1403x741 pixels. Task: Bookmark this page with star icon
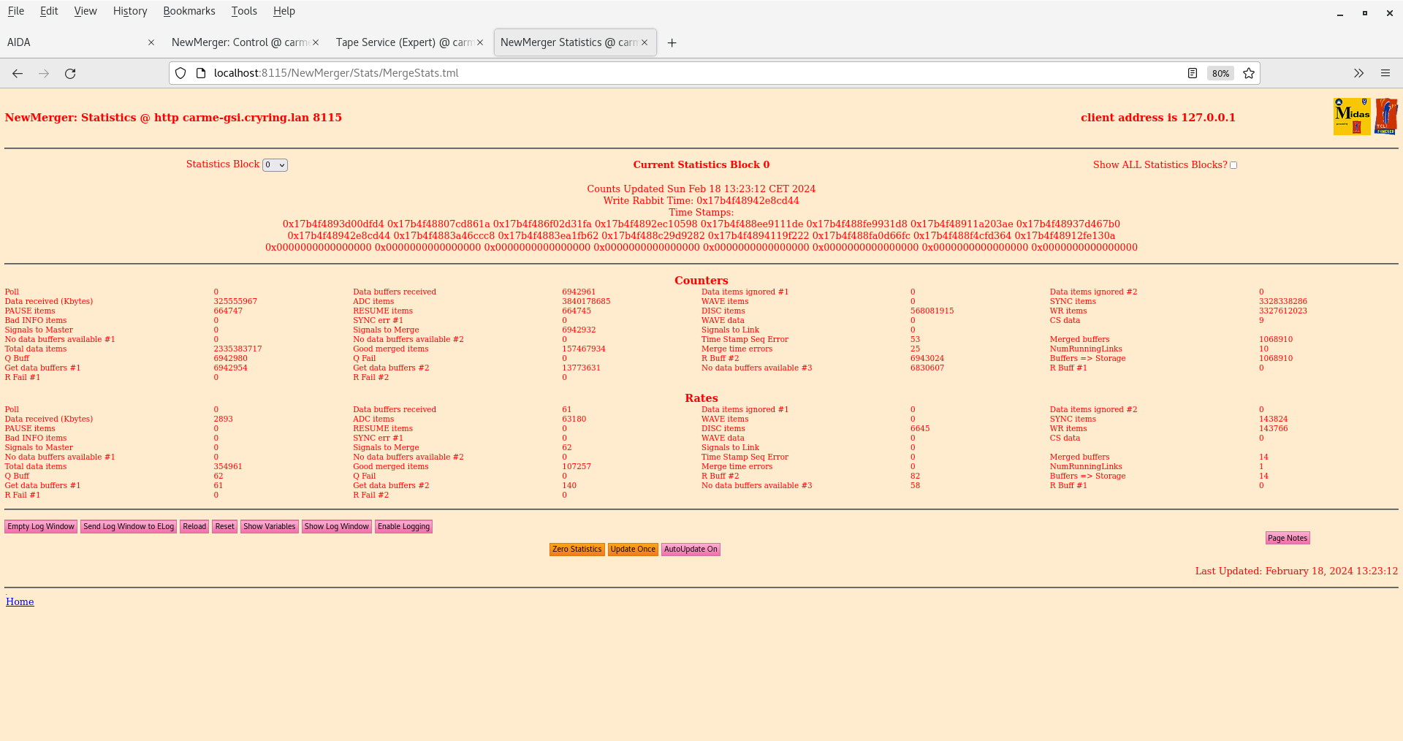(1249, 73)
